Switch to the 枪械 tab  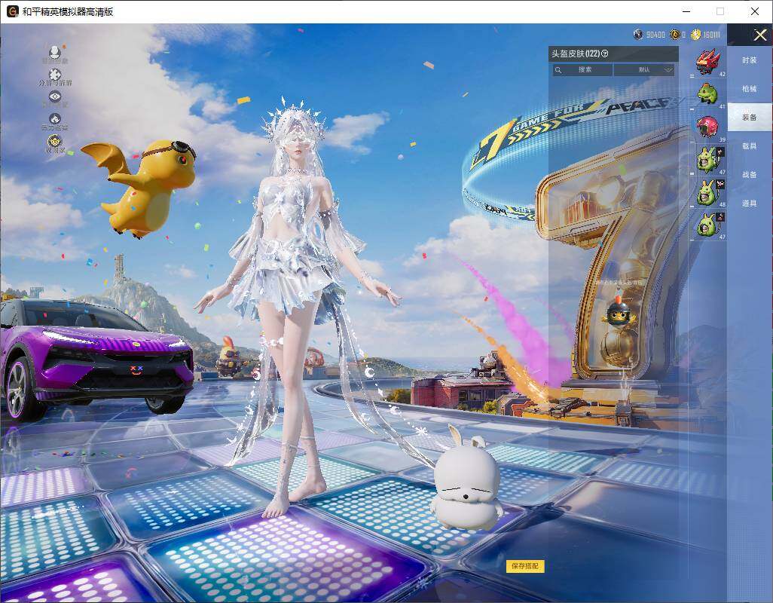click(750, 89)
